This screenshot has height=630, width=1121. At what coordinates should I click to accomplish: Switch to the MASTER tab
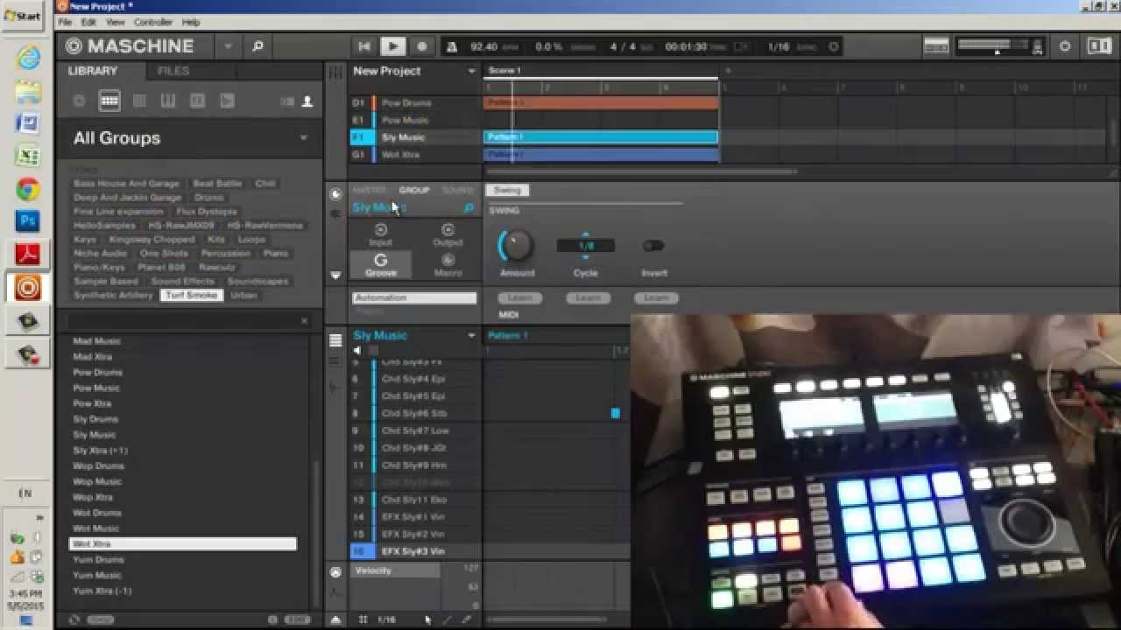pos(369,190)
